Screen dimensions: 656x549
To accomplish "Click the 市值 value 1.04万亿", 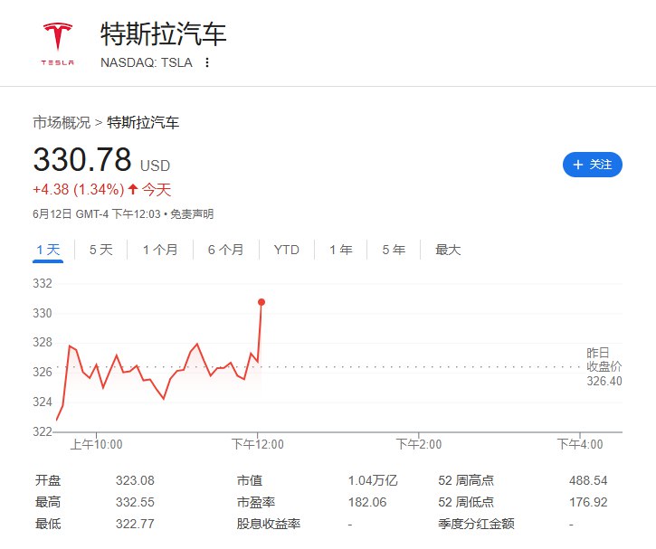I will pyautogui.click(x=373, y=480).
